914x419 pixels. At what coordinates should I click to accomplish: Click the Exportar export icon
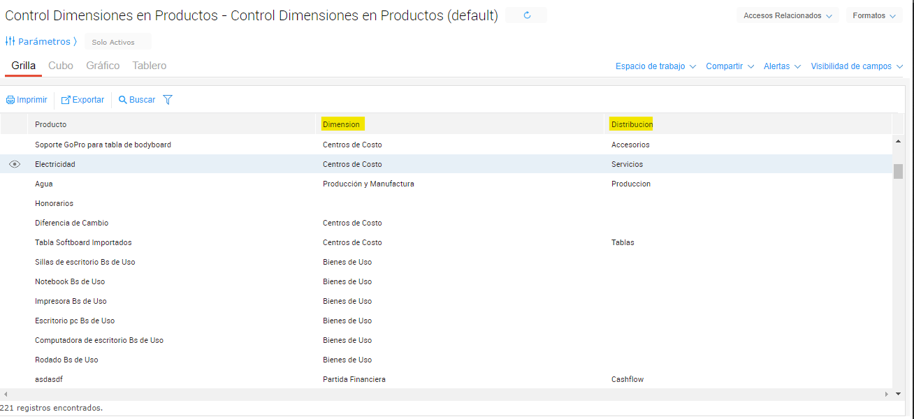click(66, 100)
